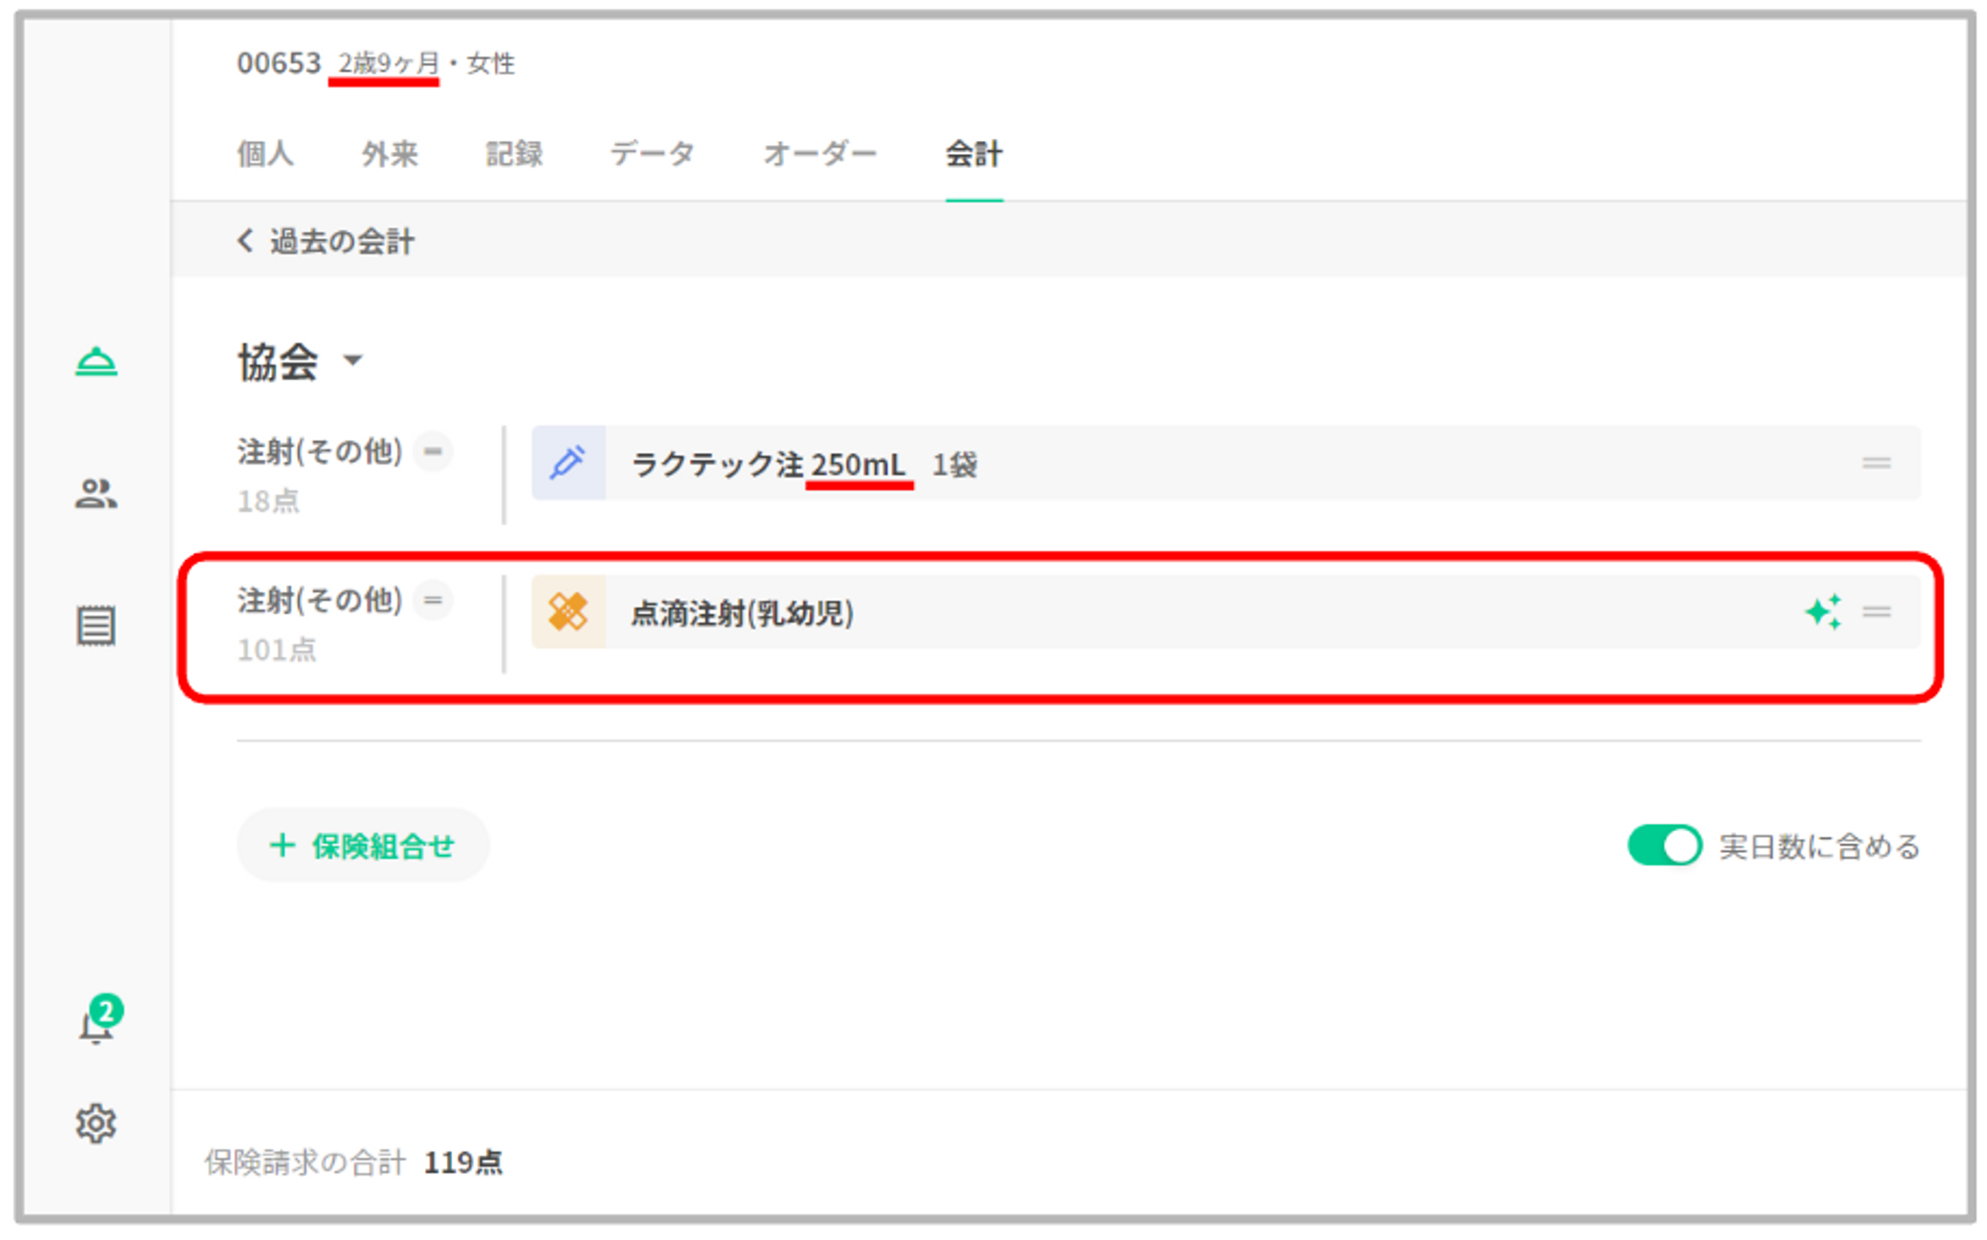The image size is (1987, 1240).
Task: Click the reception bell icon in sidebar
Action: coord(96,361)
